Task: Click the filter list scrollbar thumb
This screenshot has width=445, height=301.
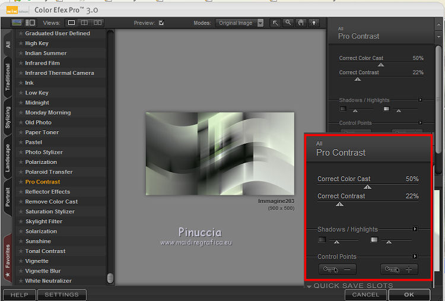Action: 110,278
